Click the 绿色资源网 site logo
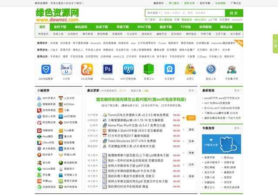This screenshot has width=278, height=195. click(x=57, y=15)
